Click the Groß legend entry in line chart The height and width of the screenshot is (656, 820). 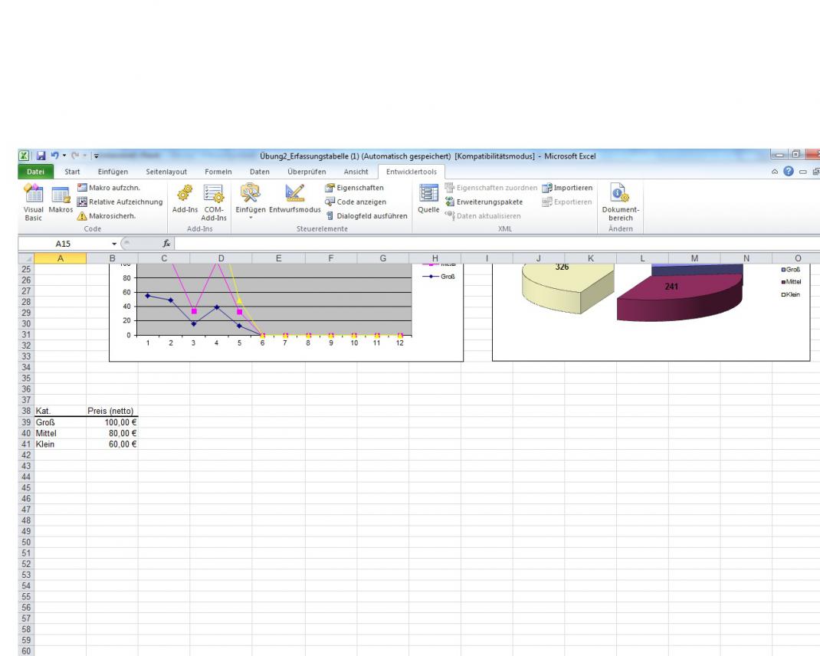[439, 276]
